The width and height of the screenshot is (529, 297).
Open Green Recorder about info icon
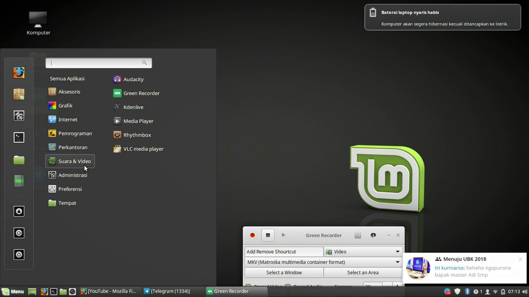pyautogui.click(x=373, y=235)
